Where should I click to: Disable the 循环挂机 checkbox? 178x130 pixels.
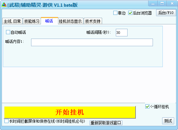tap(147, 107)
